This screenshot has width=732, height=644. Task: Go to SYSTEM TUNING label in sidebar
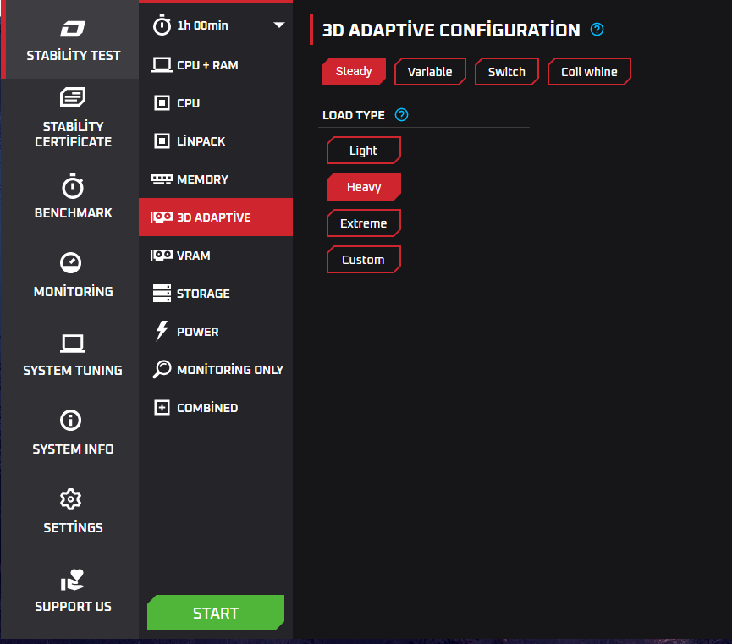click(x=73, y=371)
